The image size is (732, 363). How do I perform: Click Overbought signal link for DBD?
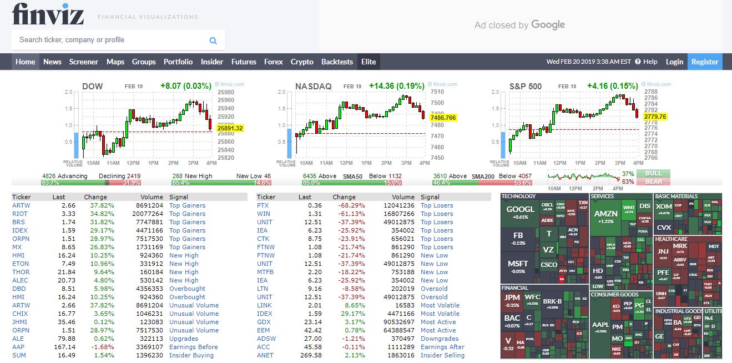click(187, 289)
